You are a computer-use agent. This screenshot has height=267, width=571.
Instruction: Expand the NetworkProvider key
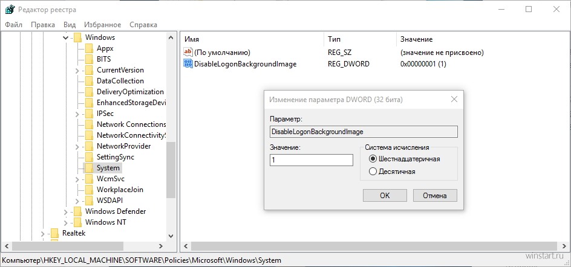pyautogui.click(x=77, y=146)
